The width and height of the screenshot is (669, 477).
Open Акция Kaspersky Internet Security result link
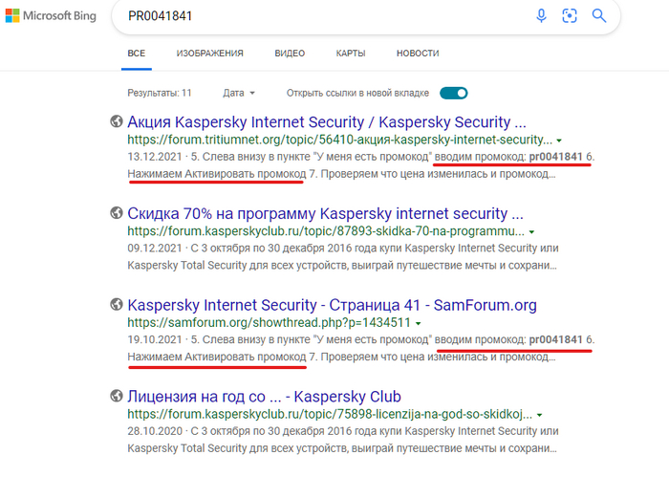[x=326, y=122]
